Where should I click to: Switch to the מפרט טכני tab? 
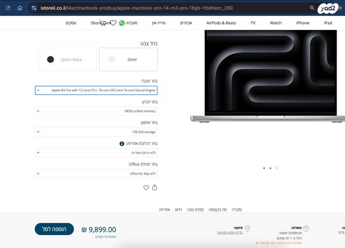pyautogui.click(x=195, y=209)
